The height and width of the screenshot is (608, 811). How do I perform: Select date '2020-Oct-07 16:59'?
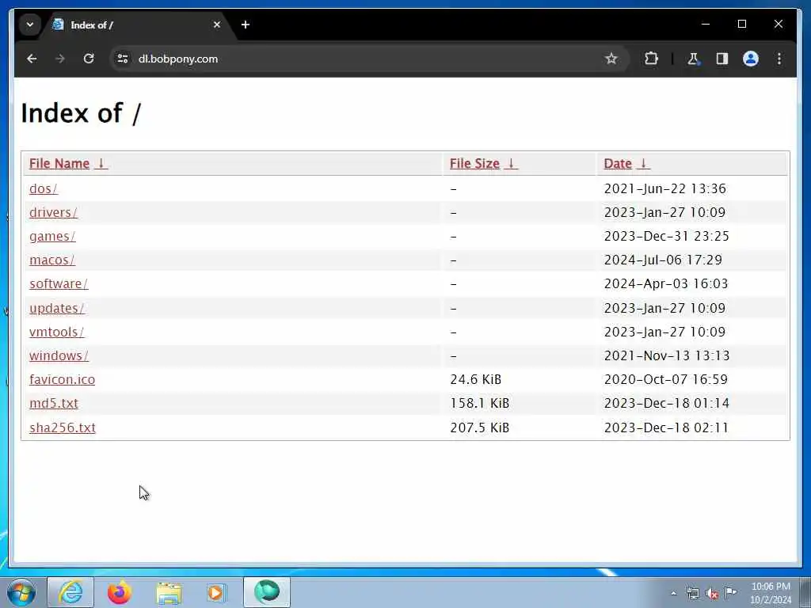coord(666,379)
